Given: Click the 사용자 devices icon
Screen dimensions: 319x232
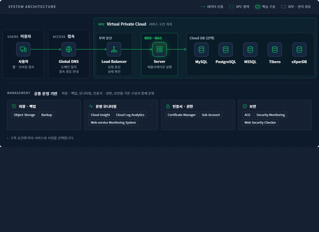Looking at the screenshot, I should tap(23, 49).
